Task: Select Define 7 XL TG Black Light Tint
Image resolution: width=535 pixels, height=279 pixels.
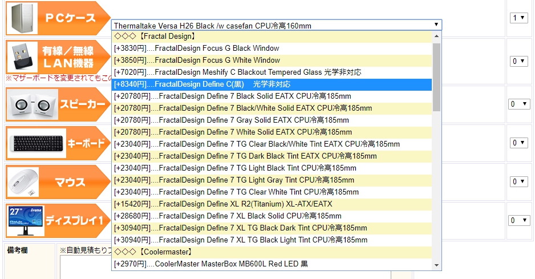Action: pos(271,240)
